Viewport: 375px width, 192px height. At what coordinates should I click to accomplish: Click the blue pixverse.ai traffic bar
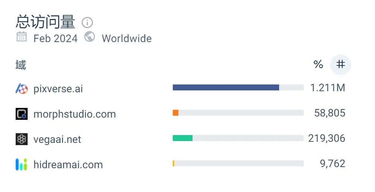pyautogui.click(x=226, y=87)
